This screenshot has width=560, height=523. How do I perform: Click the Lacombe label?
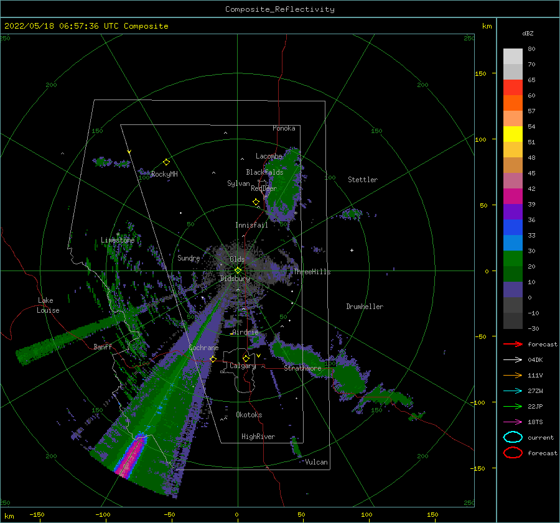coord(269,156)
